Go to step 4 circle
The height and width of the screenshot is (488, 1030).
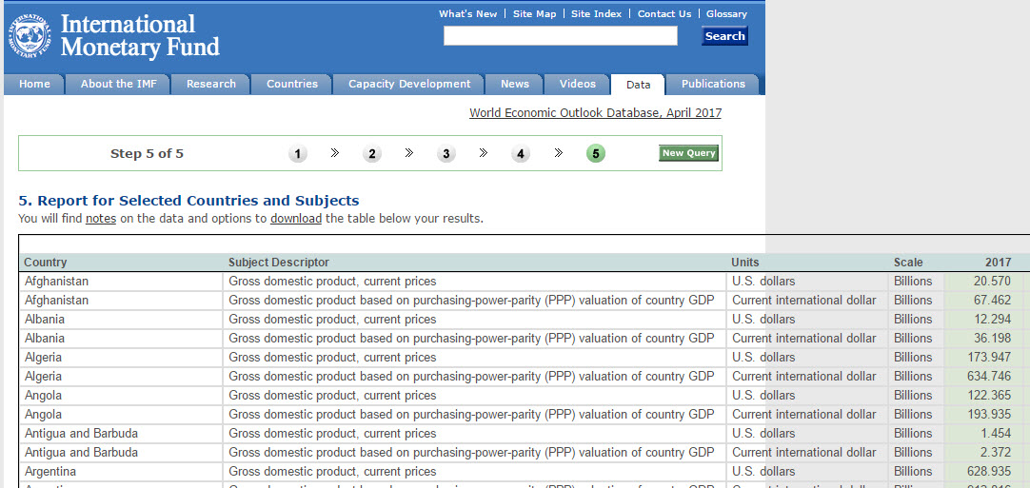click(521, 154)
